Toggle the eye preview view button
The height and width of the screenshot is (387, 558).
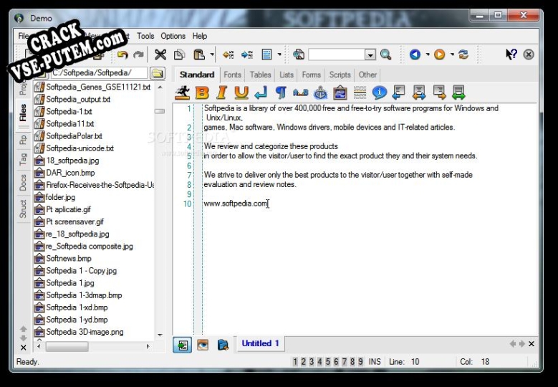click(203, 345)
